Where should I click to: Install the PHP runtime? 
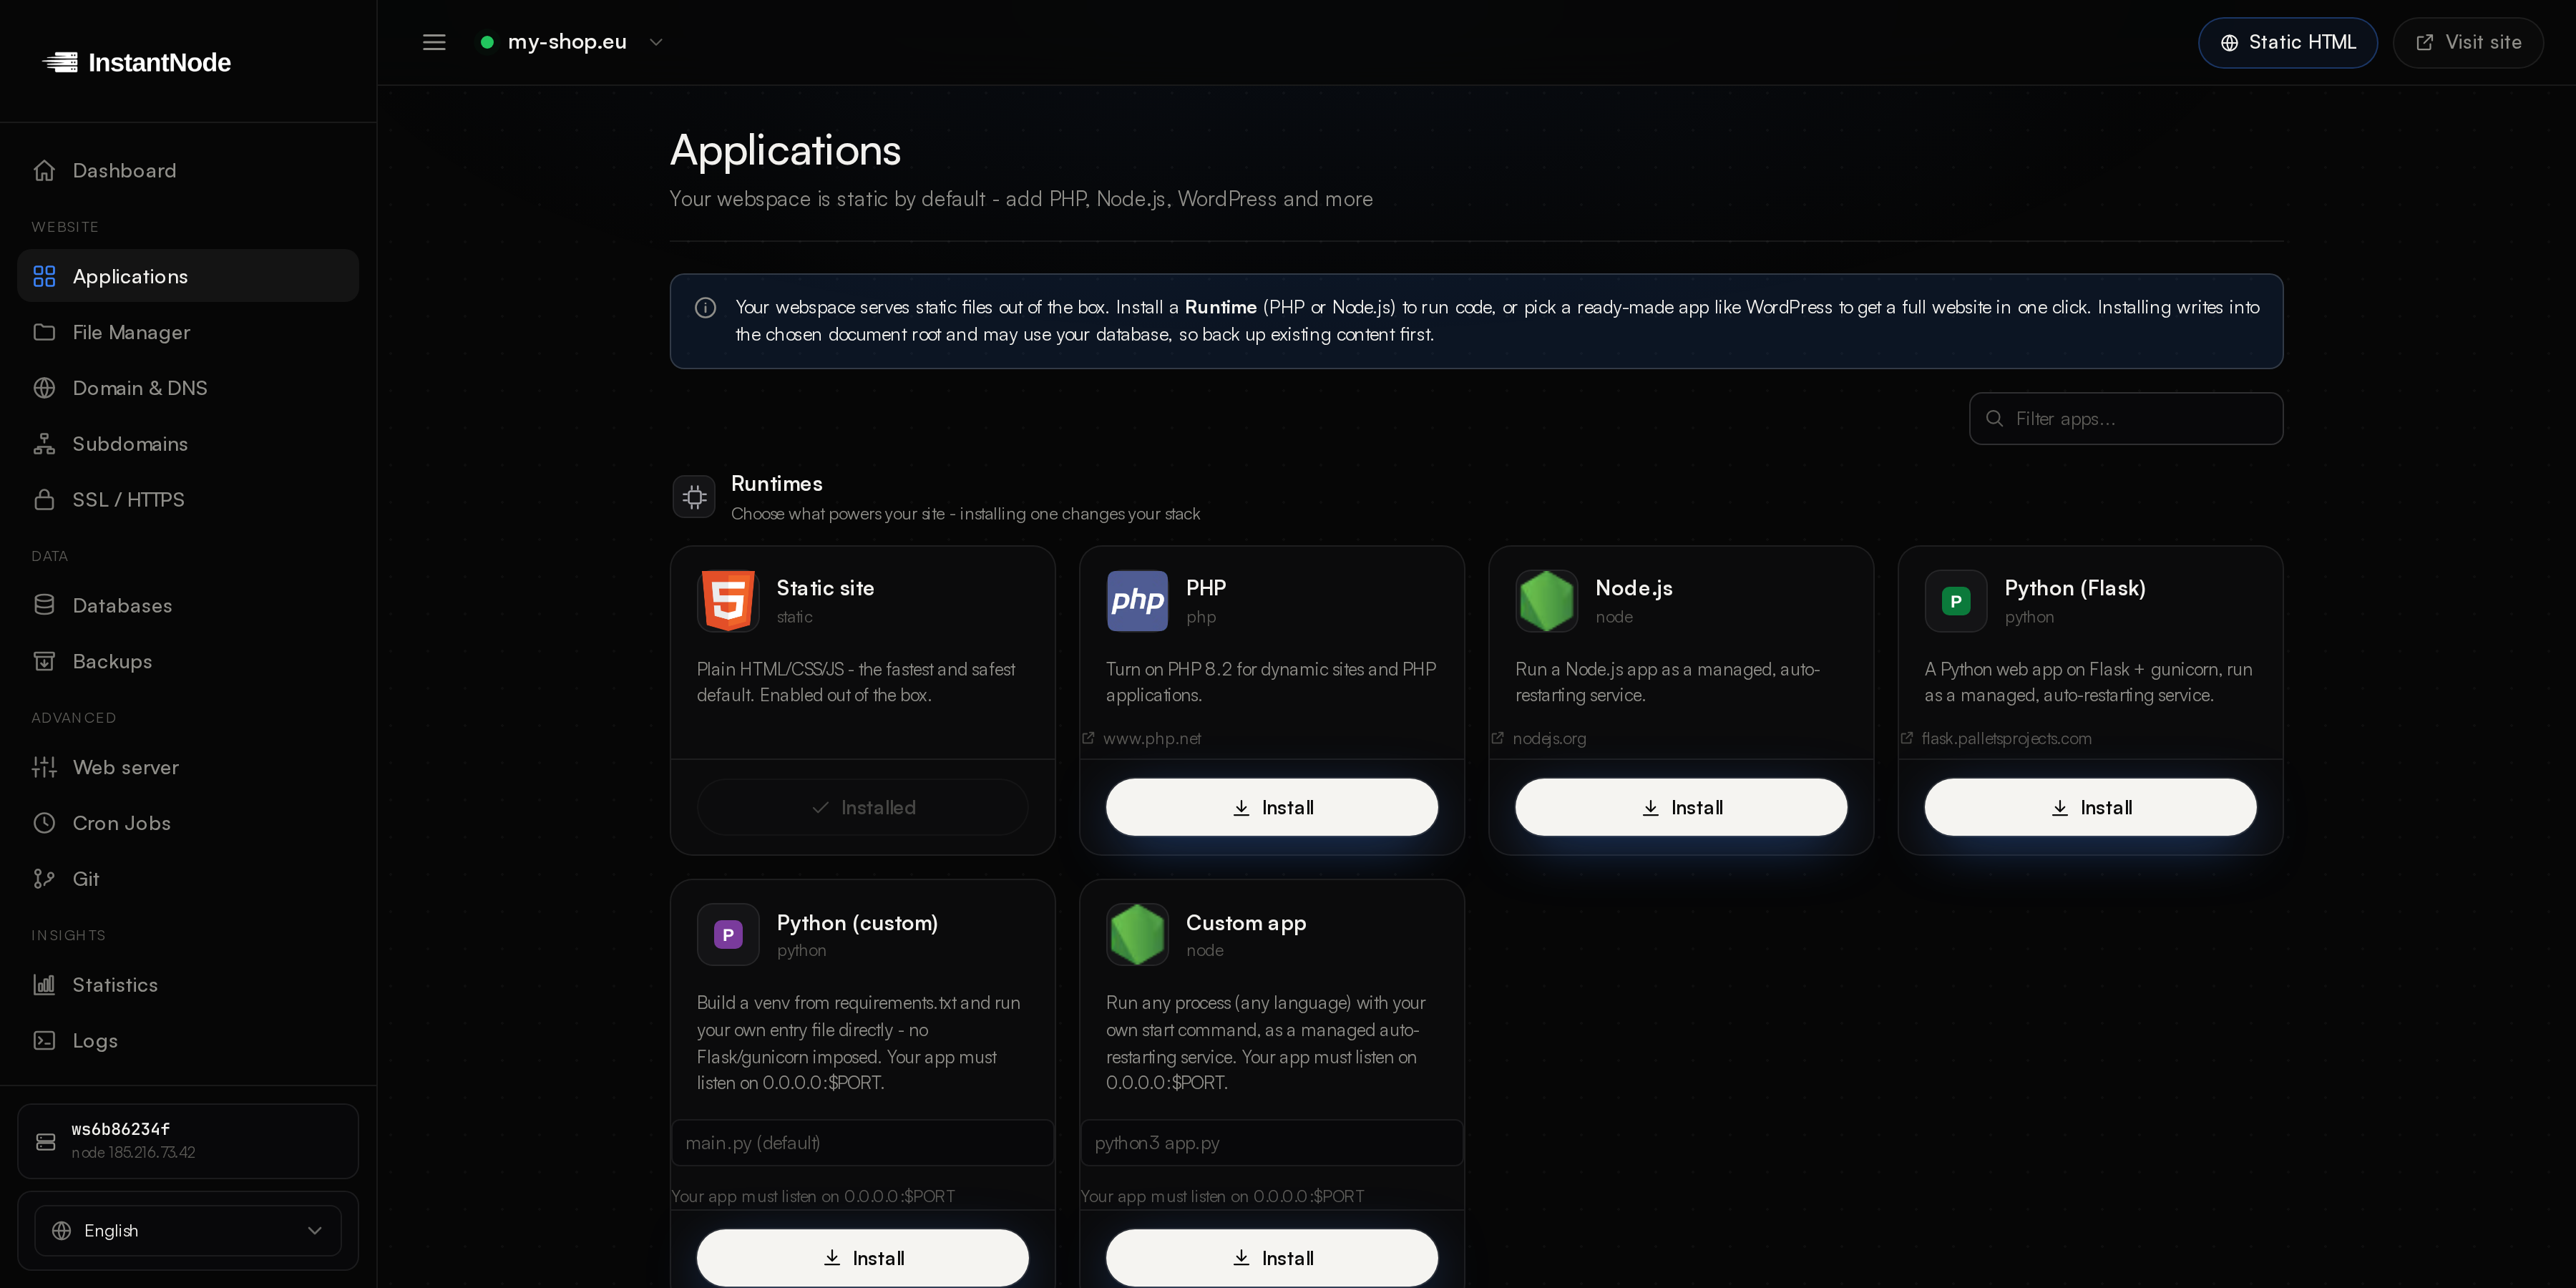(1272, 807)
